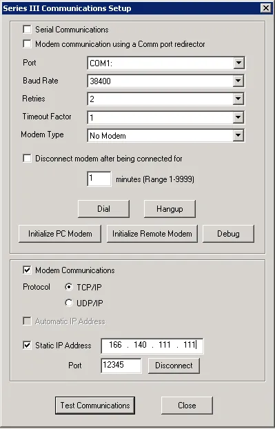Screen dimensions: 275x429
Task: Uncheck the Modem Communications checkbox
Action: coord(27,270)
